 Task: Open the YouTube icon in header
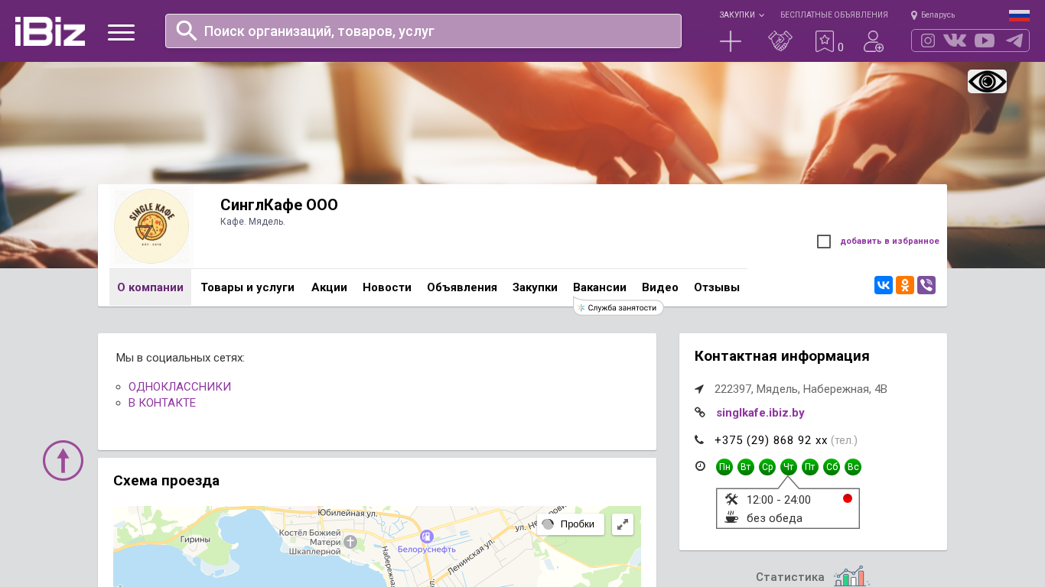985,41
